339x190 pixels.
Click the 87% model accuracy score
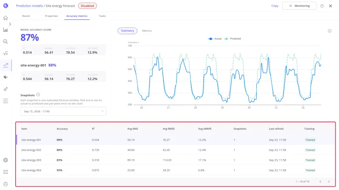tap(30, 38)
